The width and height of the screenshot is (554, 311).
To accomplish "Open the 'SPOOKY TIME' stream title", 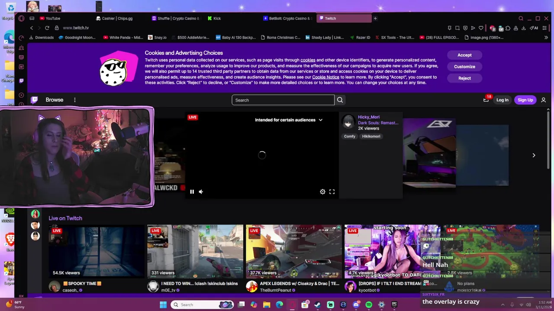I will pyautogui.click(x=82, y=284).
